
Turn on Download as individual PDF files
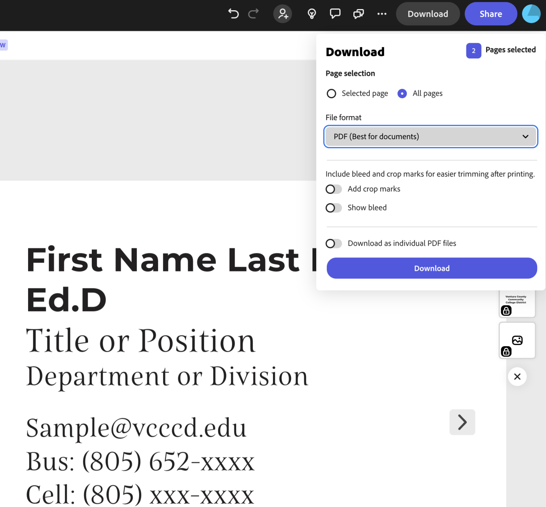[x=333, y=243]
